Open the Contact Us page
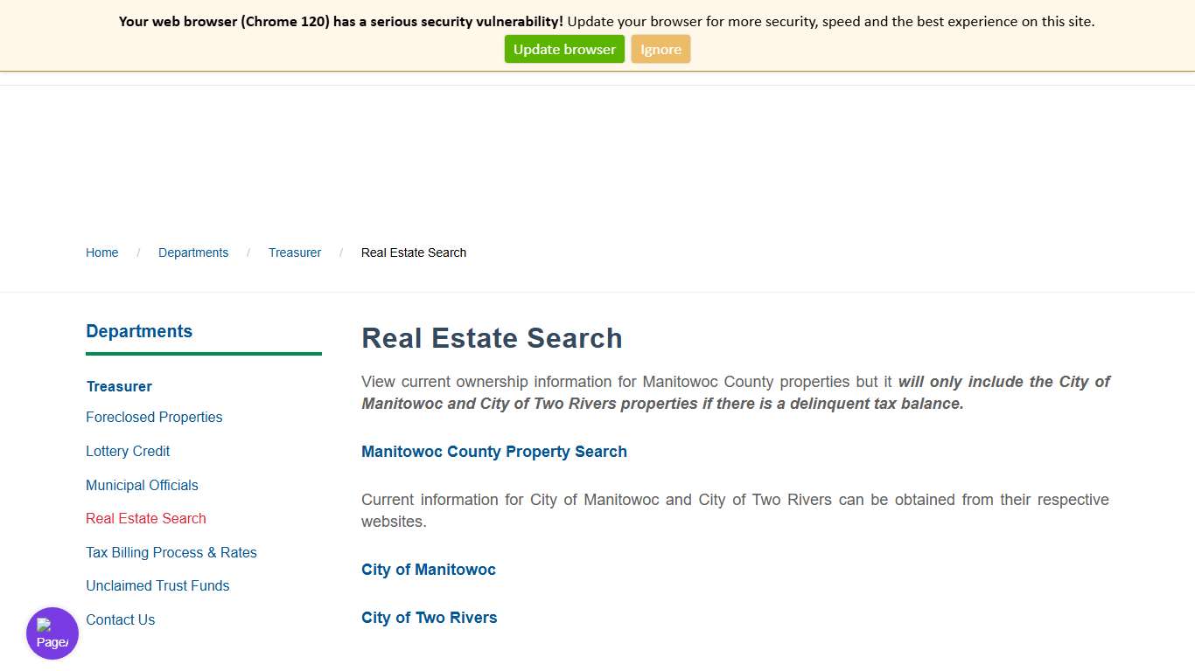This screenshot has width=1195, height=671. pos(120,619)
